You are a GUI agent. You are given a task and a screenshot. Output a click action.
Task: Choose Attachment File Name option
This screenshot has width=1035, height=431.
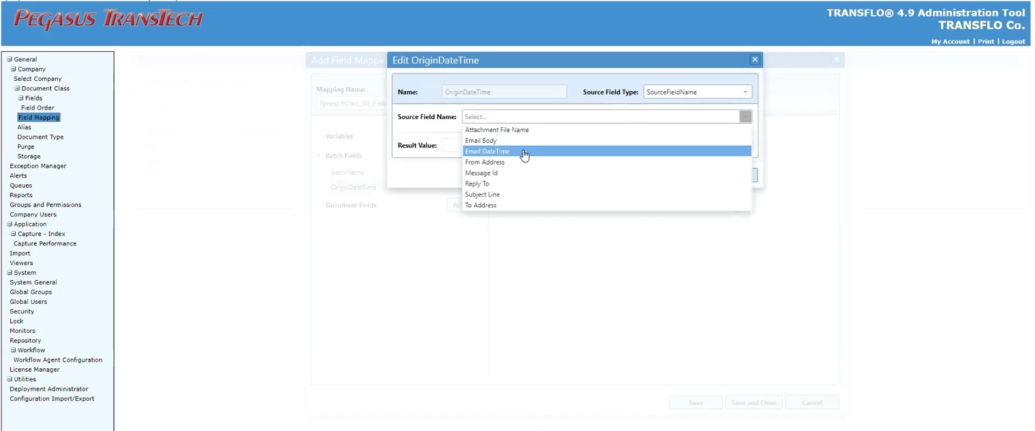coord(497,130)
